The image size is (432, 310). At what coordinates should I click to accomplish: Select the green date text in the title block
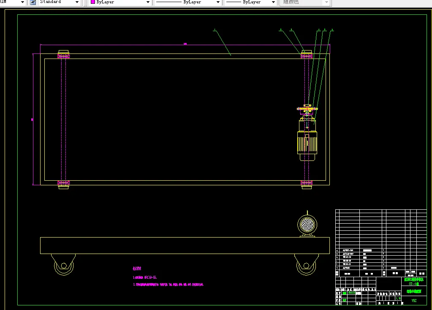pos(351,293)
